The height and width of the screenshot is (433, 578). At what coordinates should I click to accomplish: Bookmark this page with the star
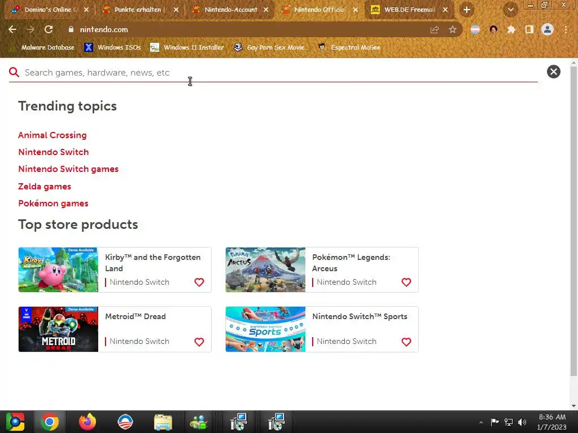[x=453, y=29]
